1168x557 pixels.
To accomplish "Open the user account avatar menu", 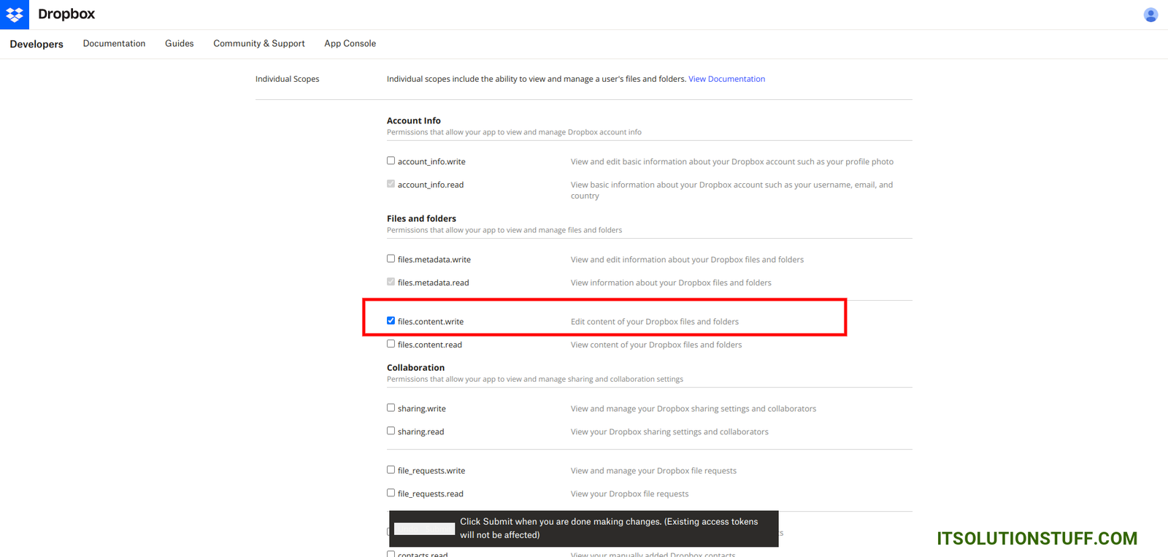I will pos(1150,15).
